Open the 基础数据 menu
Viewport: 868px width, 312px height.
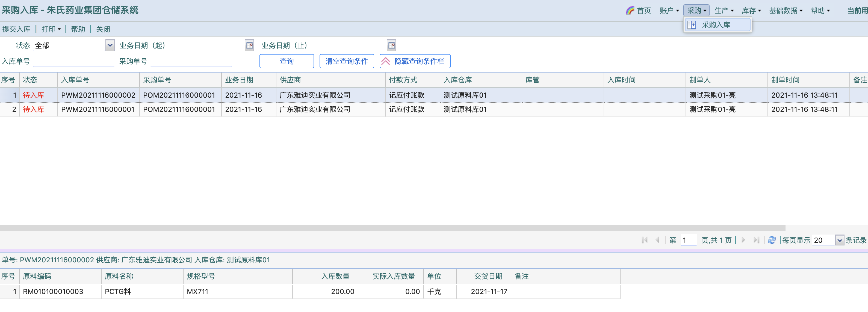786,10
